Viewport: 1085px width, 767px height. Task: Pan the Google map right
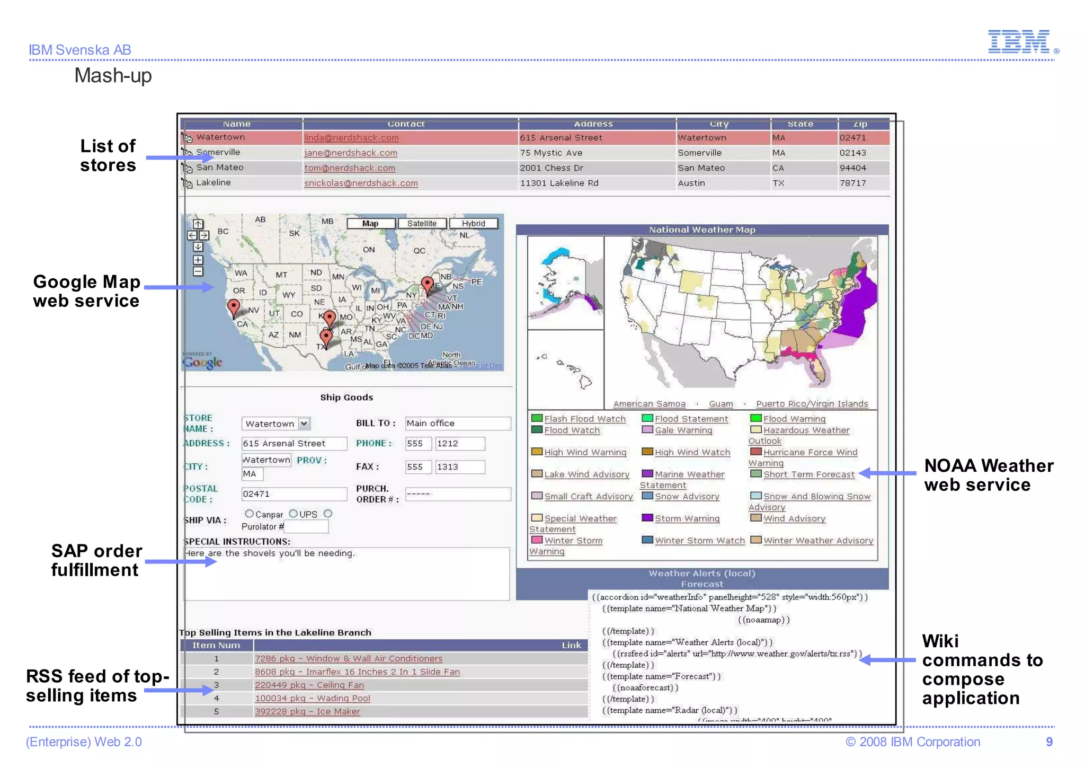(x=204, y=235)
